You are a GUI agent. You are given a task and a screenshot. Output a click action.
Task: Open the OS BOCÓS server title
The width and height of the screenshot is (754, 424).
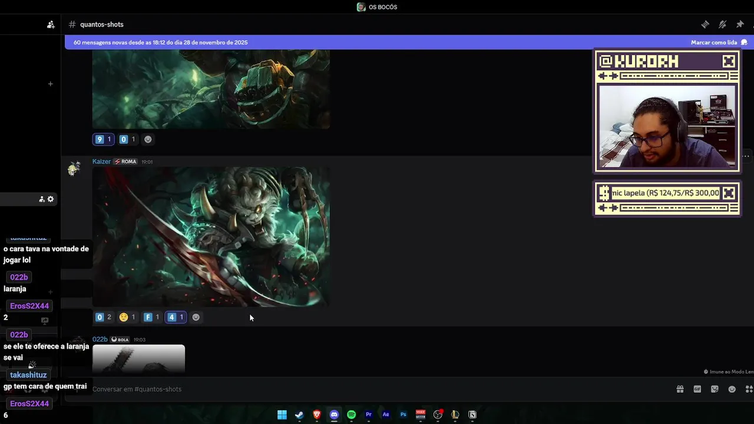(377, 7)
